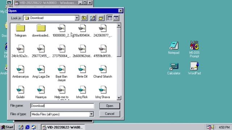
Task: Click the file list scrollbar thumb
Action: click(x=119, y=42)
